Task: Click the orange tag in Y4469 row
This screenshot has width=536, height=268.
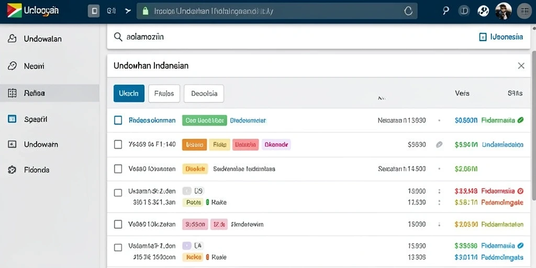Action: point(195,144)
